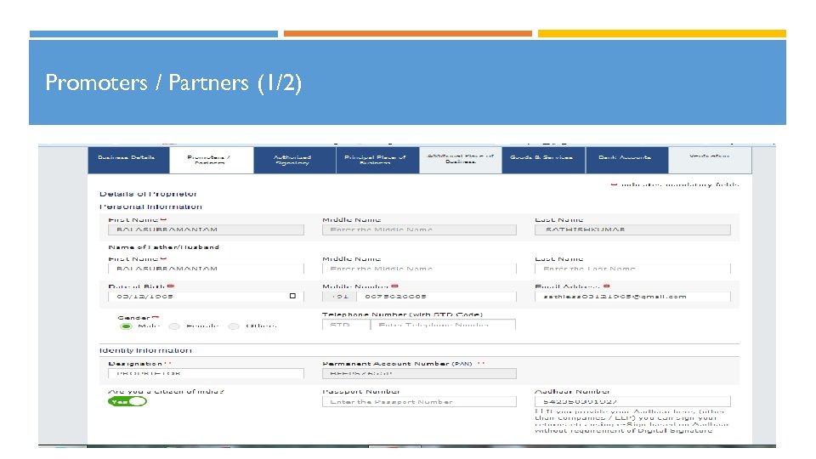Select the Additional Place of Business tab

(461, 160)
